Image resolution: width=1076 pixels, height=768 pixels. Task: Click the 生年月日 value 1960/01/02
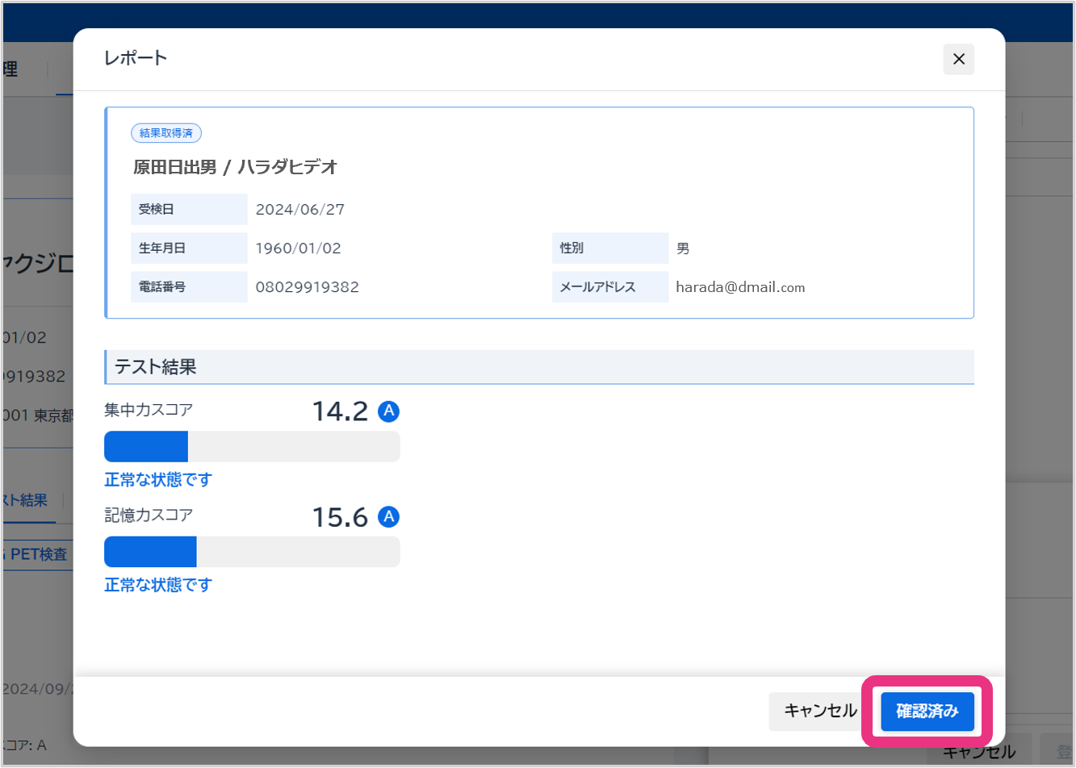click(x=299, y=248)
